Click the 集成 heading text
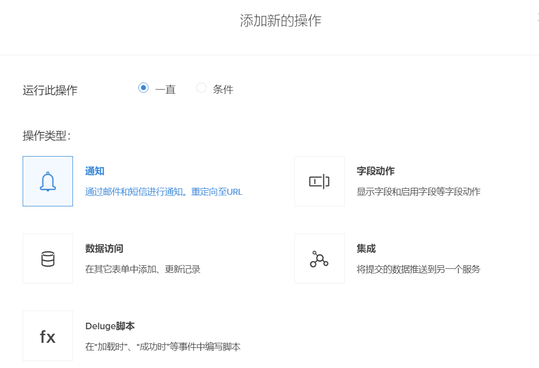 [x=366, y=249]
